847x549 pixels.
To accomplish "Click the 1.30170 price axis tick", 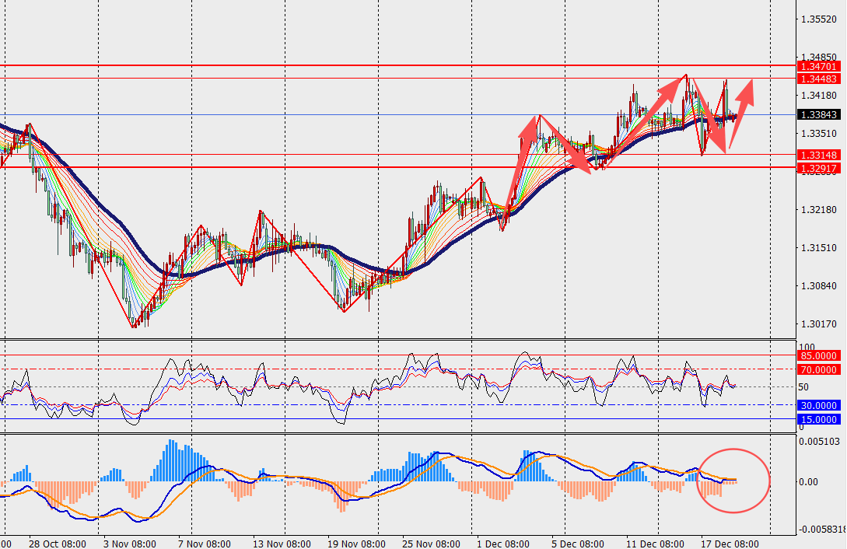I will 818,324.
